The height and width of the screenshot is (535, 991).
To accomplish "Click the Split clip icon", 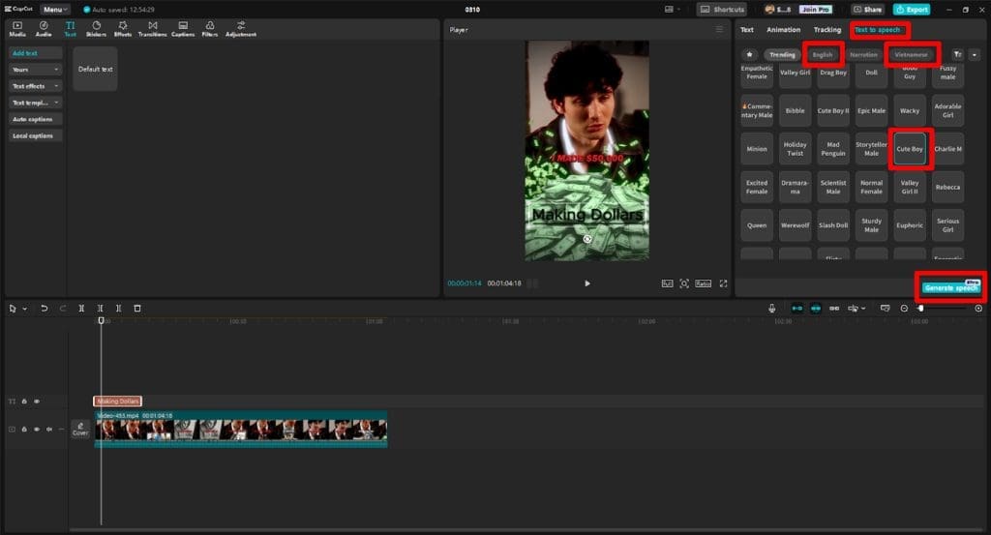I will click(x=81, y=309).
